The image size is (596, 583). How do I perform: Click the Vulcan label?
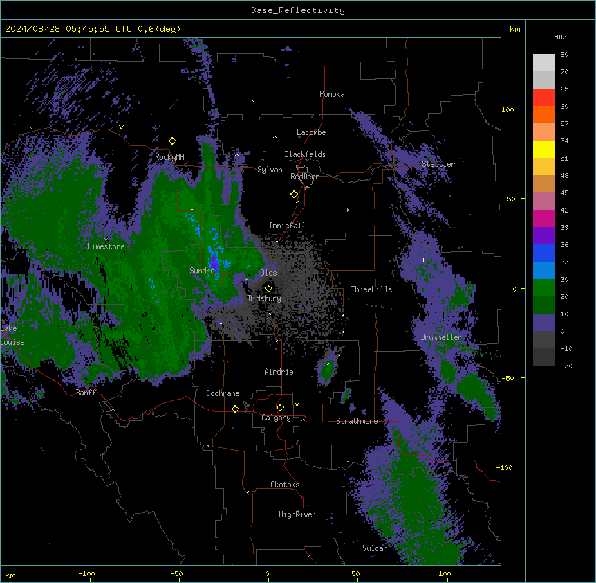coord(375,548)
